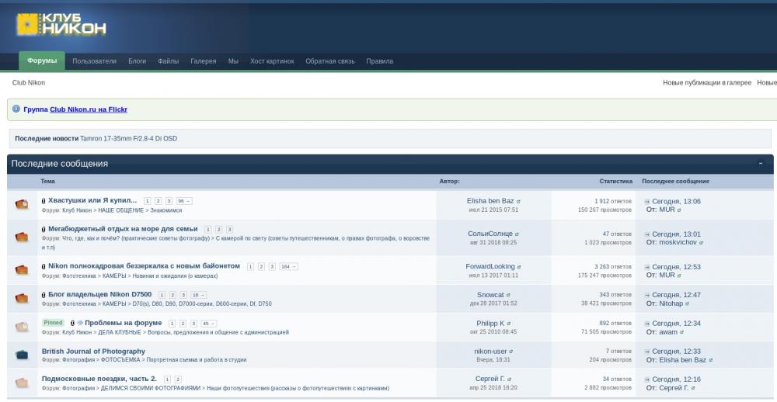The height and width of the screenshot is (402, 777).
Task: Open topic Подмосковные поездки, часть 2.
Action: pyautogui.click(x=99, y=379)
